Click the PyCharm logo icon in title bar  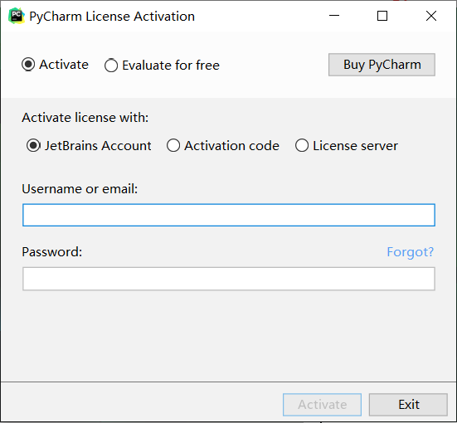click(17, 16)
